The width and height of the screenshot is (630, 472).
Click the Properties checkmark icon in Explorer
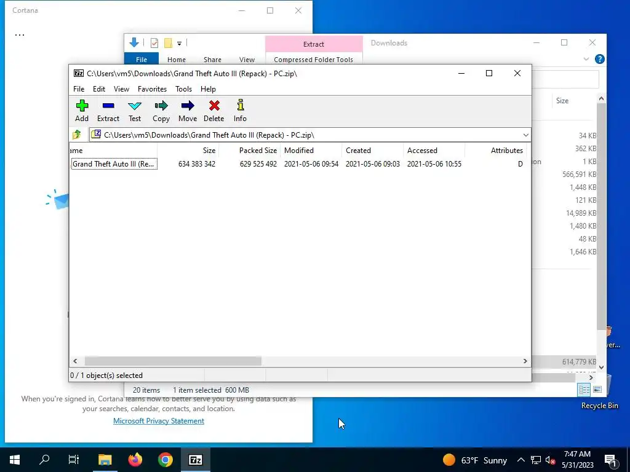point(154,43)
